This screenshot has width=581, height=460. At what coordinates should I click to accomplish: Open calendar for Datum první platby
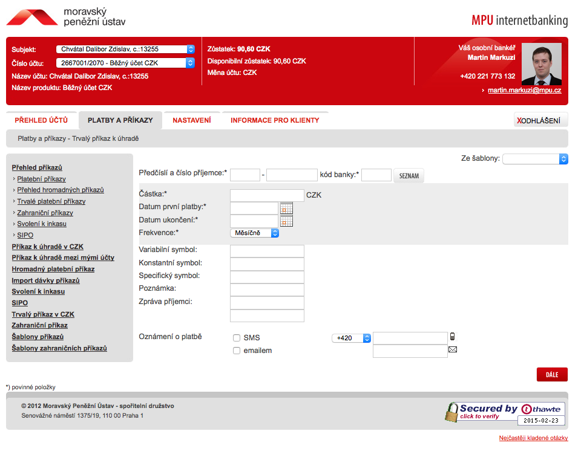tap(286, 209)
